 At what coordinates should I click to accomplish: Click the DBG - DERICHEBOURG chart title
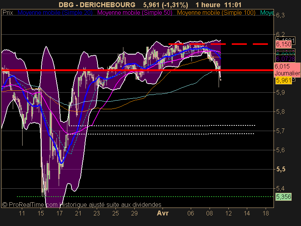tap(97, 5)
